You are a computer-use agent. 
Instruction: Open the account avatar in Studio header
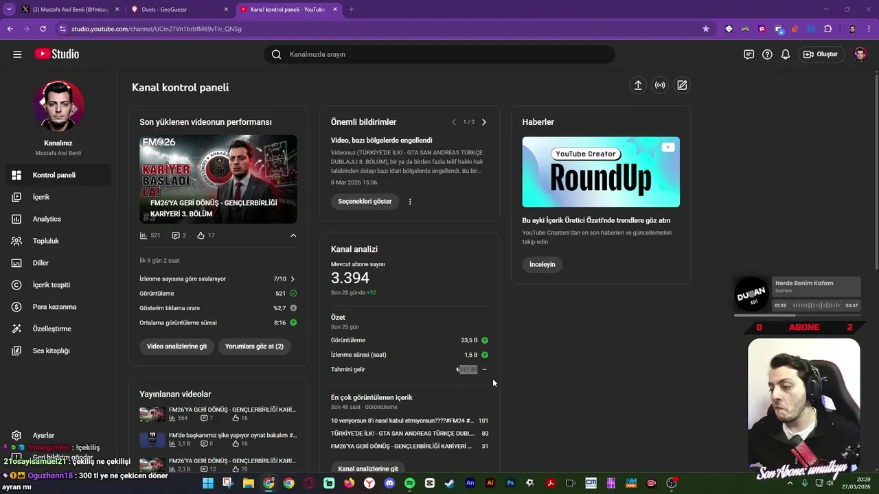[860, 54]
